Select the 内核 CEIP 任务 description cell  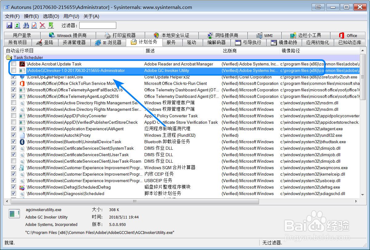tap(159, 174)
